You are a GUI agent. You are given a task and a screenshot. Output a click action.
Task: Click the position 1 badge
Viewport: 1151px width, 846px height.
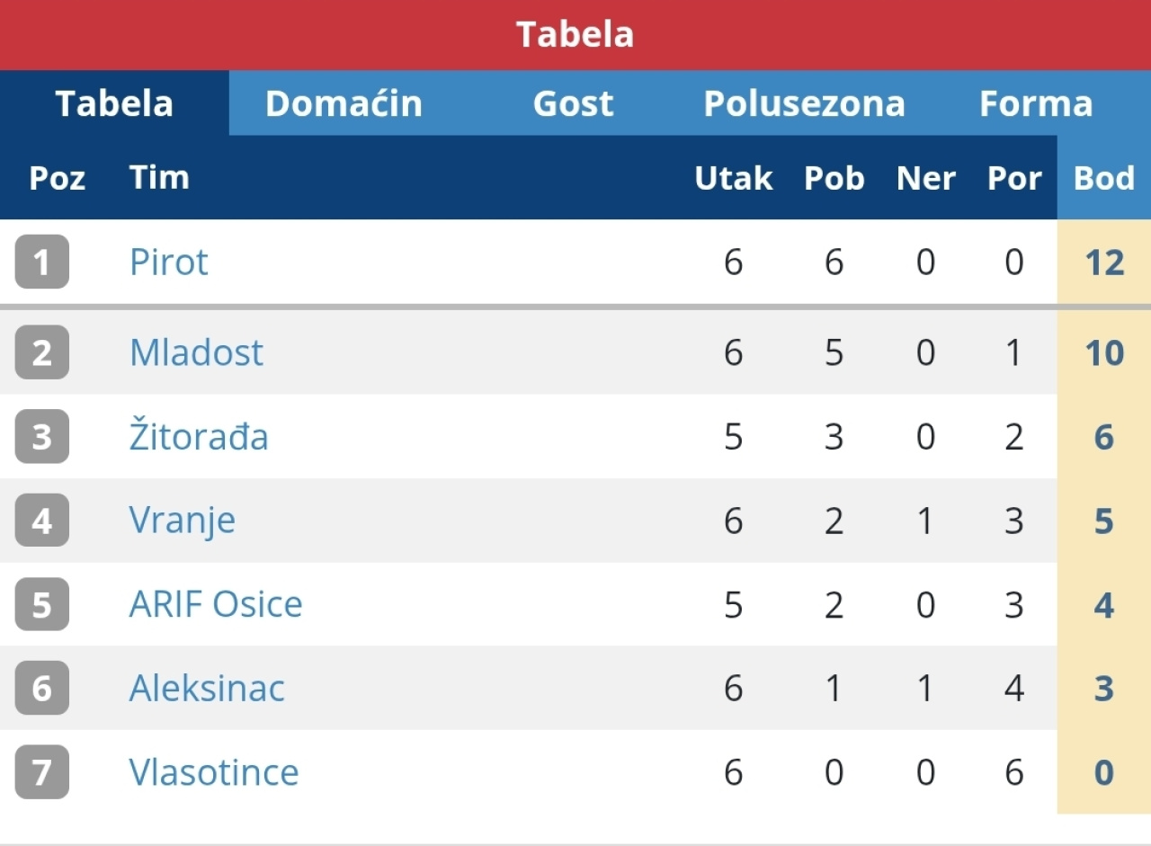42,262
